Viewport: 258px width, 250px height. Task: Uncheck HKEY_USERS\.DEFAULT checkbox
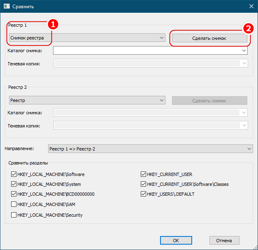[x=143, y=194]
